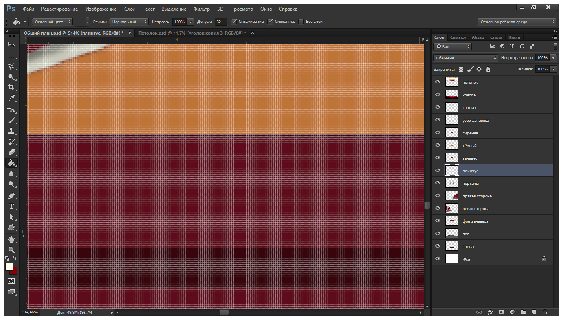Select the Eyedropper tool

coord(11,98)
